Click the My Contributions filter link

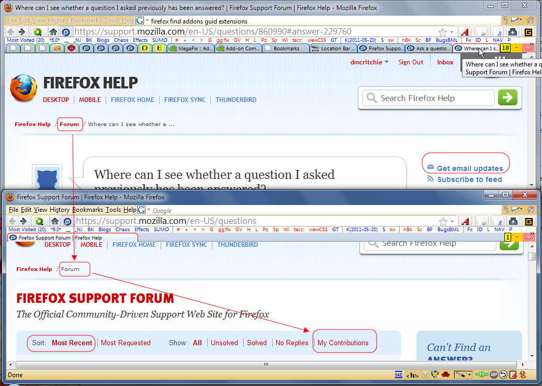[x=343, y=343]
